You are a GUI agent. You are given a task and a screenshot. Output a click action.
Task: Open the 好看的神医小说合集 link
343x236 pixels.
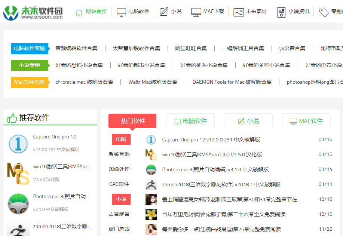[204, 65]
